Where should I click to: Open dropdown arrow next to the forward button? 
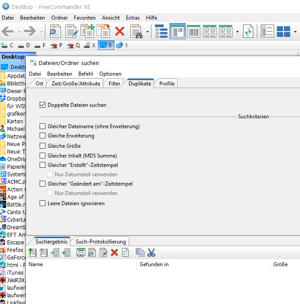[x=42, y=32]
